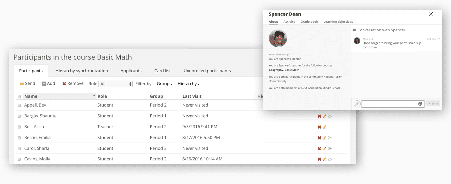Click the red X for Carol, Sharla

pyautogui.click(x=319, y=149)
